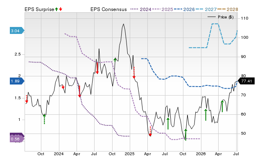This screenshot has height=156, width=262.
Task: Click the 3.04 light blue value tag
Action: (x=17, y=31)
